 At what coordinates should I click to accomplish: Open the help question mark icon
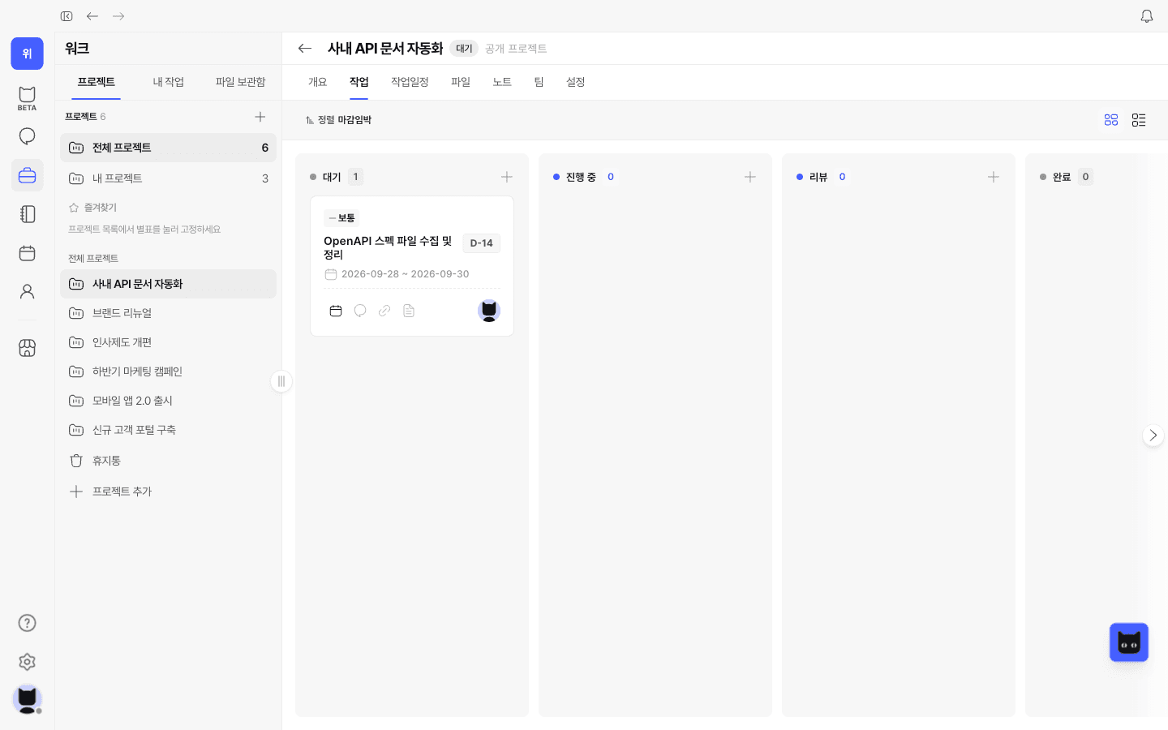pyautogui.click(x=27, y=623)
